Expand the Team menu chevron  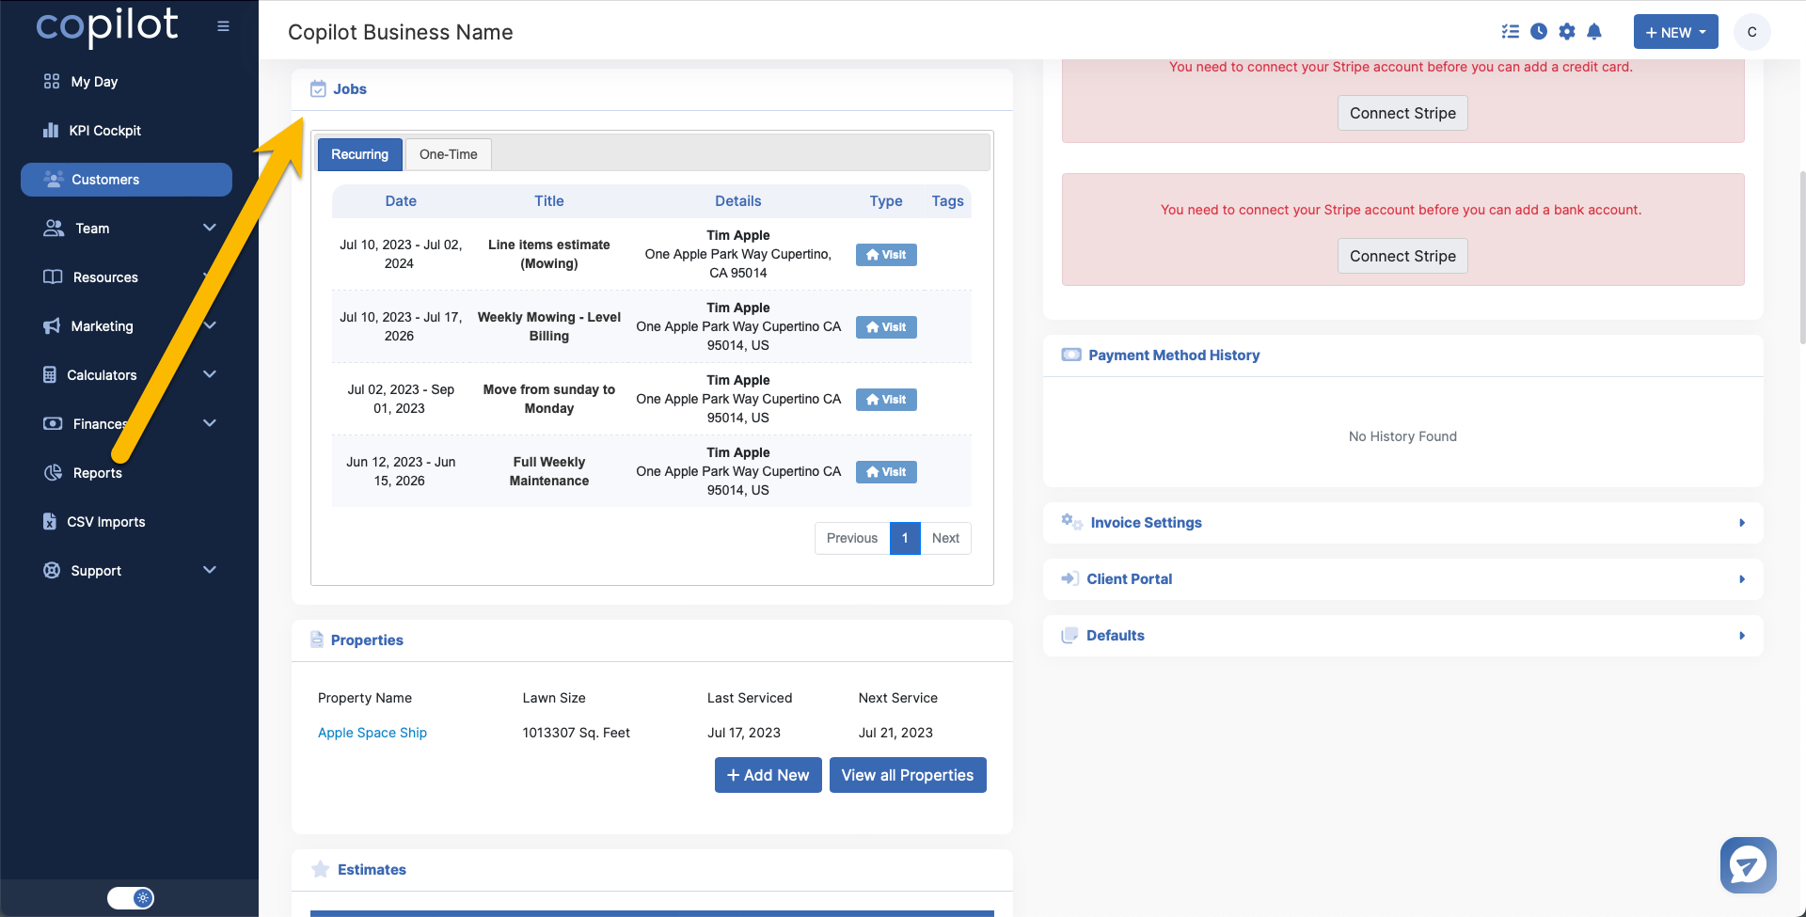(210, 228)
